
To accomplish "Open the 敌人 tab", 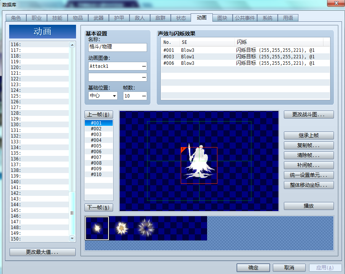I will pos(140,18).
